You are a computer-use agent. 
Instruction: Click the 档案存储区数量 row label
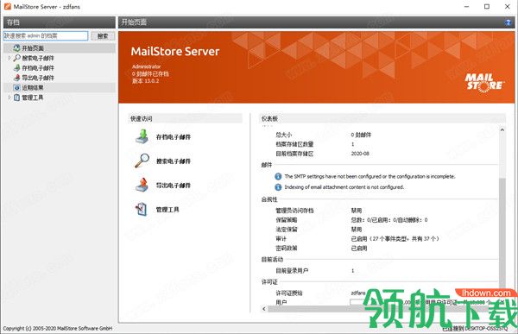click(294, 144)
